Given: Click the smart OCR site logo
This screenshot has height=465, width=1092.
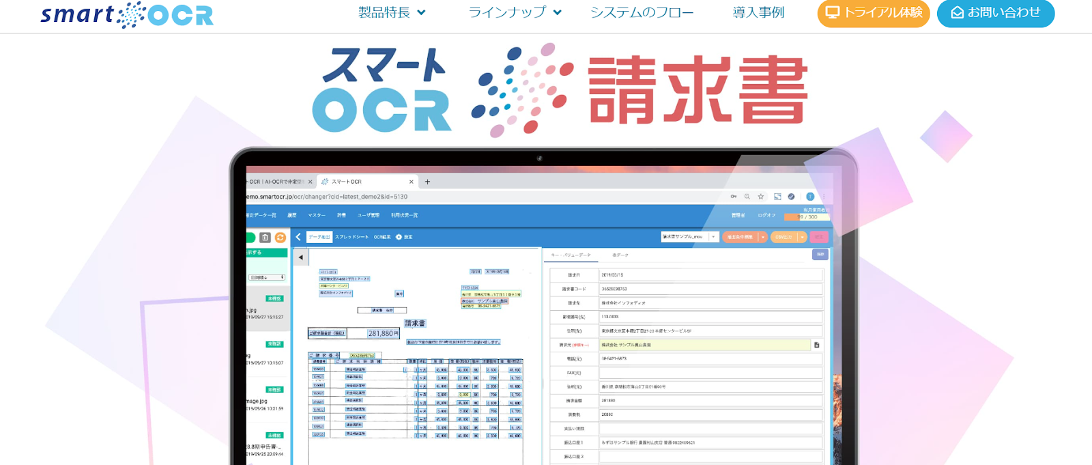Looking at the screenshot, I should (127, 14).
